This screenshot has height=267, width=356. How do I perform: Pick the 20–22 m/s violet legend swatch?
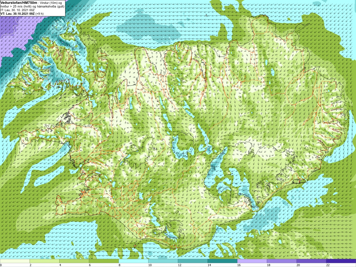pyautogui.click(x=311, y=261)
